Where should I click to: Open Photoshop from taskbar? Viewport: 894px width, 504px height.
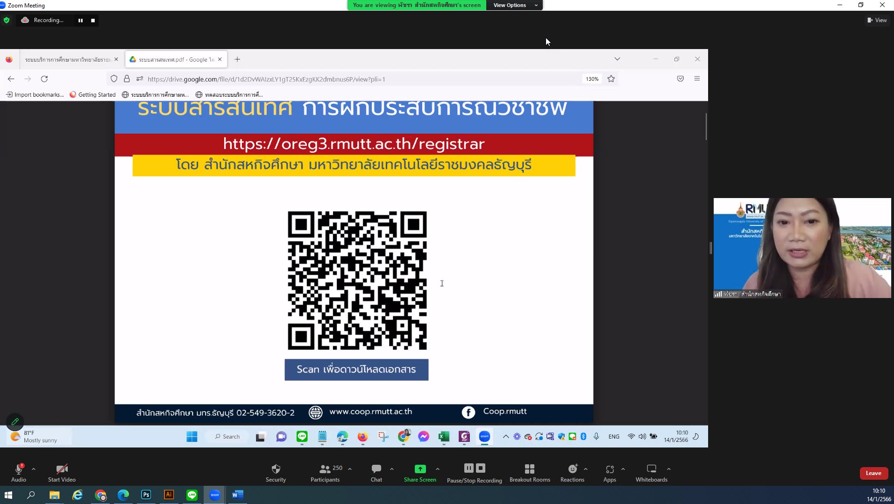tap(146, 495)
